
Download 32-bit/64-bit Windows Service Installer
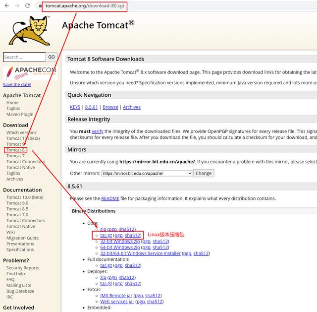[x=141, y=253]
